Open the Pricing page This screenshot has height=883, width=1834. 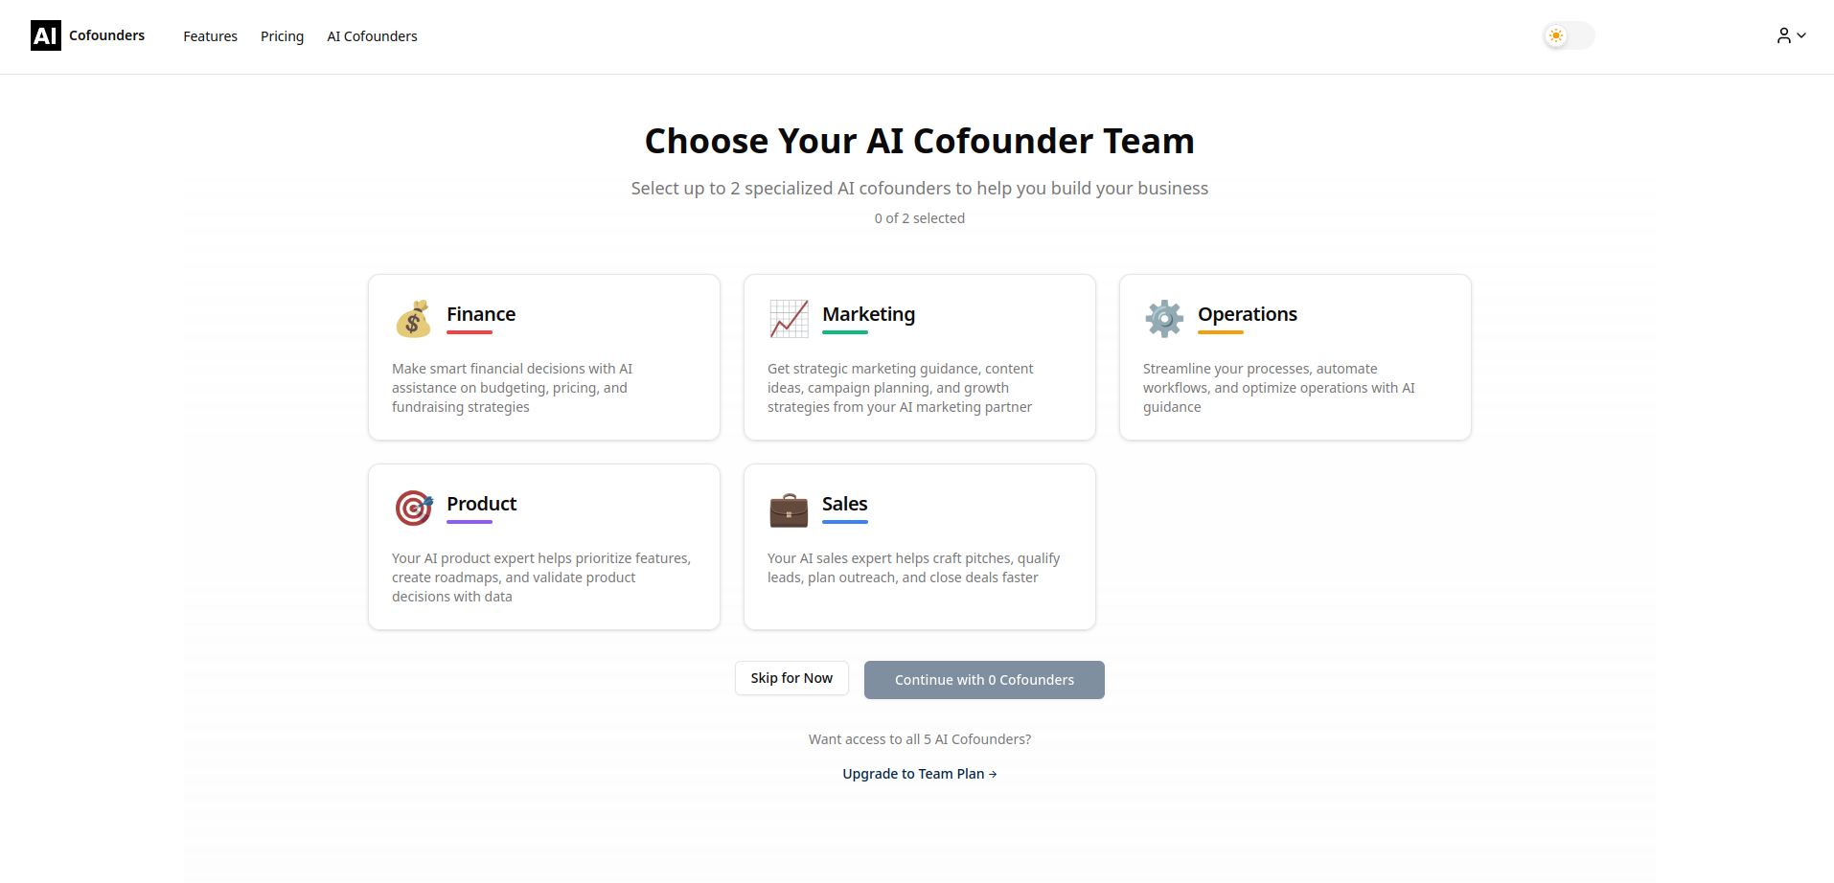tap(282, 36)
